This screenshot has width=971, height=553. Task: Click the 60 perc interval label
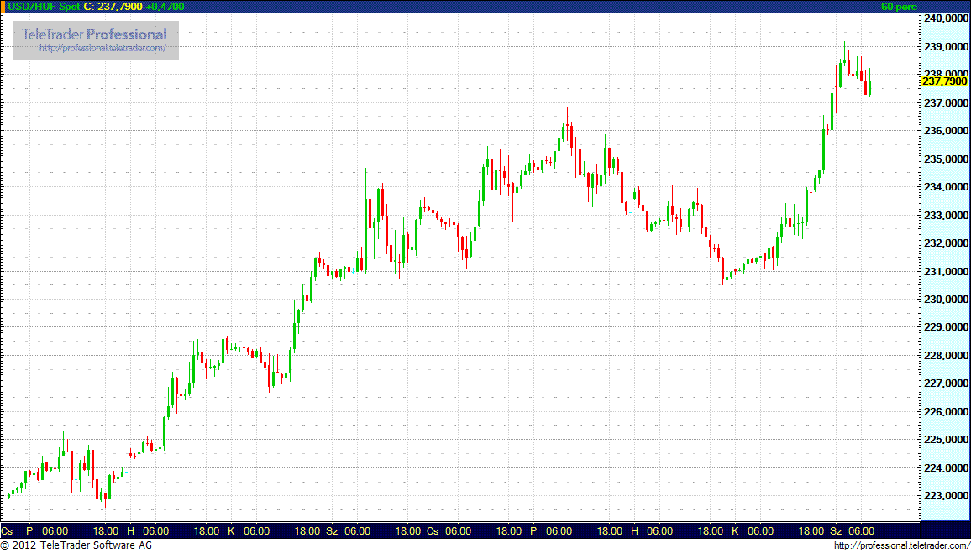pyautogui.click(x=898, y=6)
